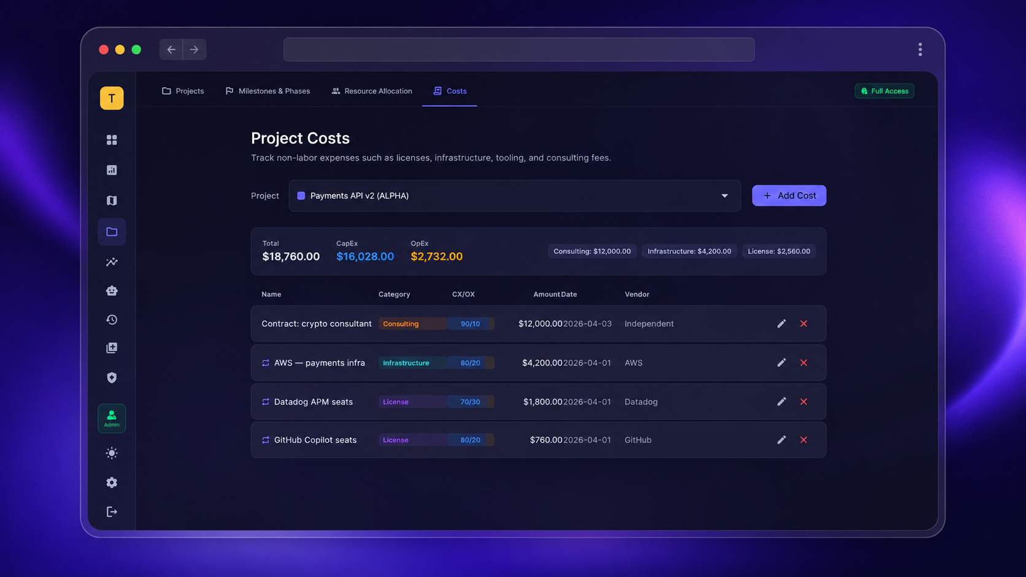Screen dimensions: 1026x577
Task: Delete the Datadog APM seats cost
Action: click(804, 402)
